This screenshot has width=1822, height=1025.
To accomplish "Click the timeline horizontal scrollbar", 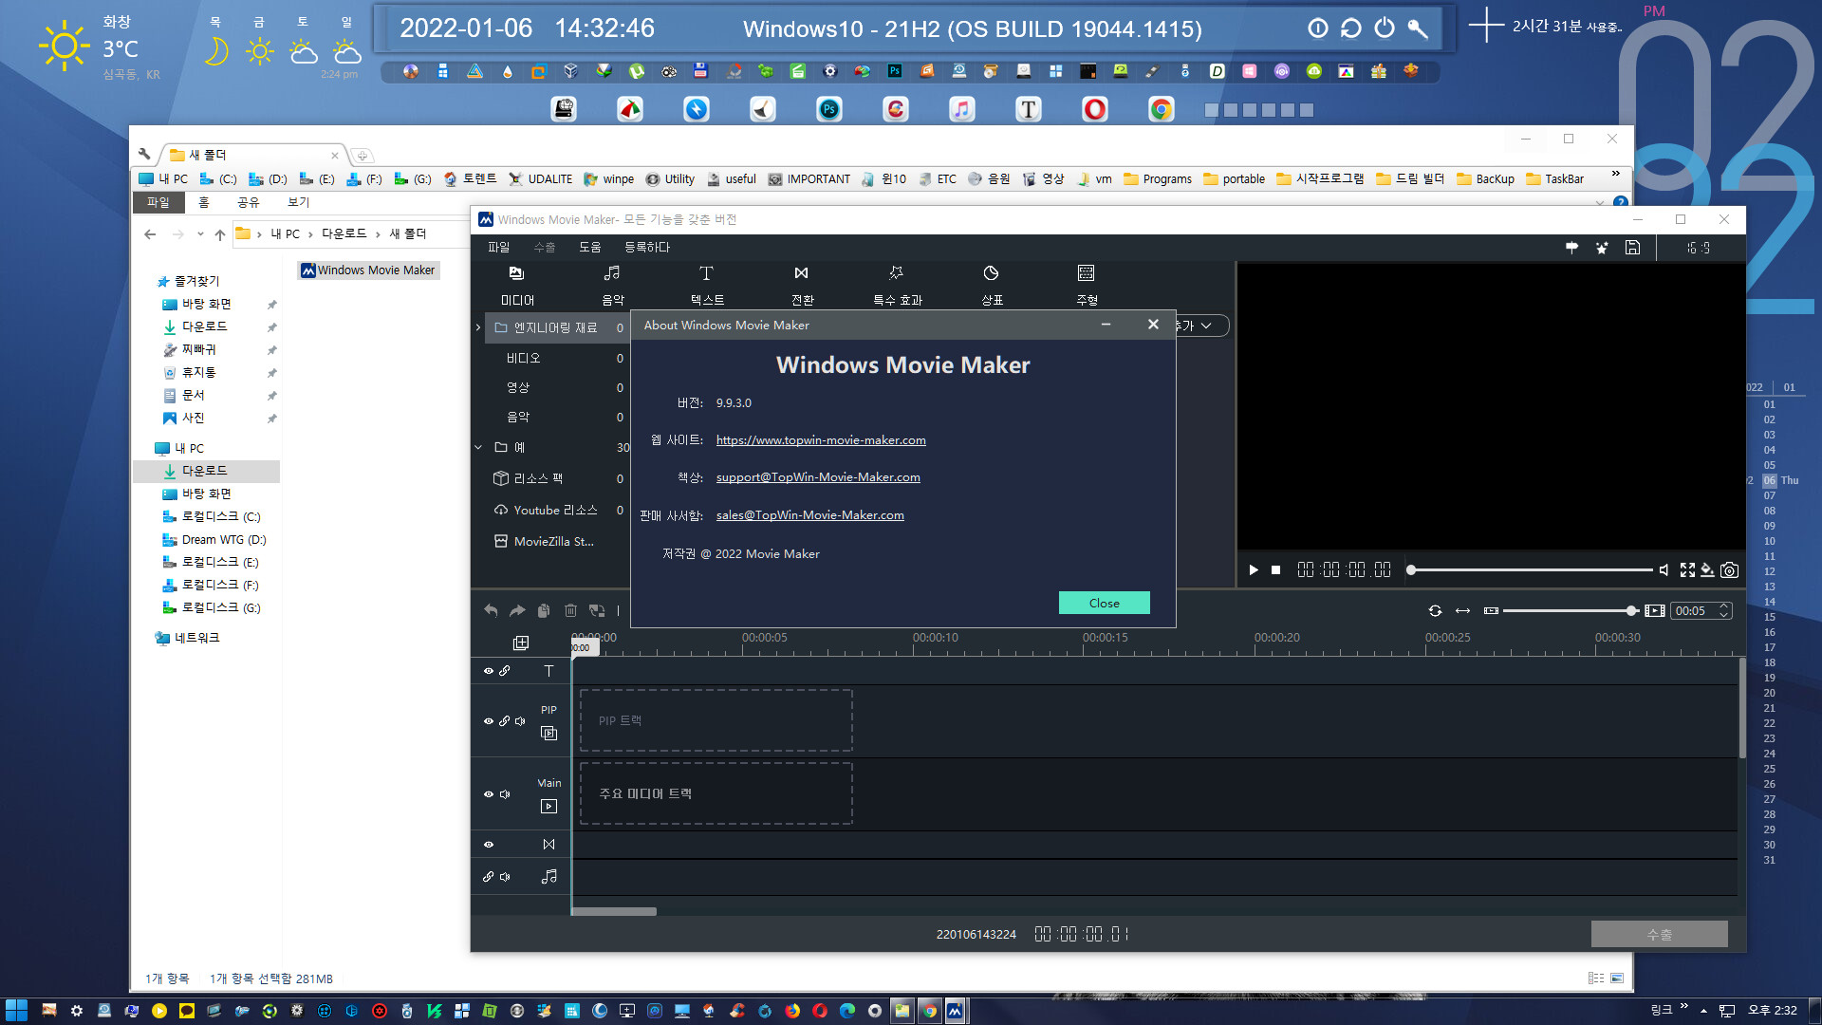I will [x=614, y=911].
